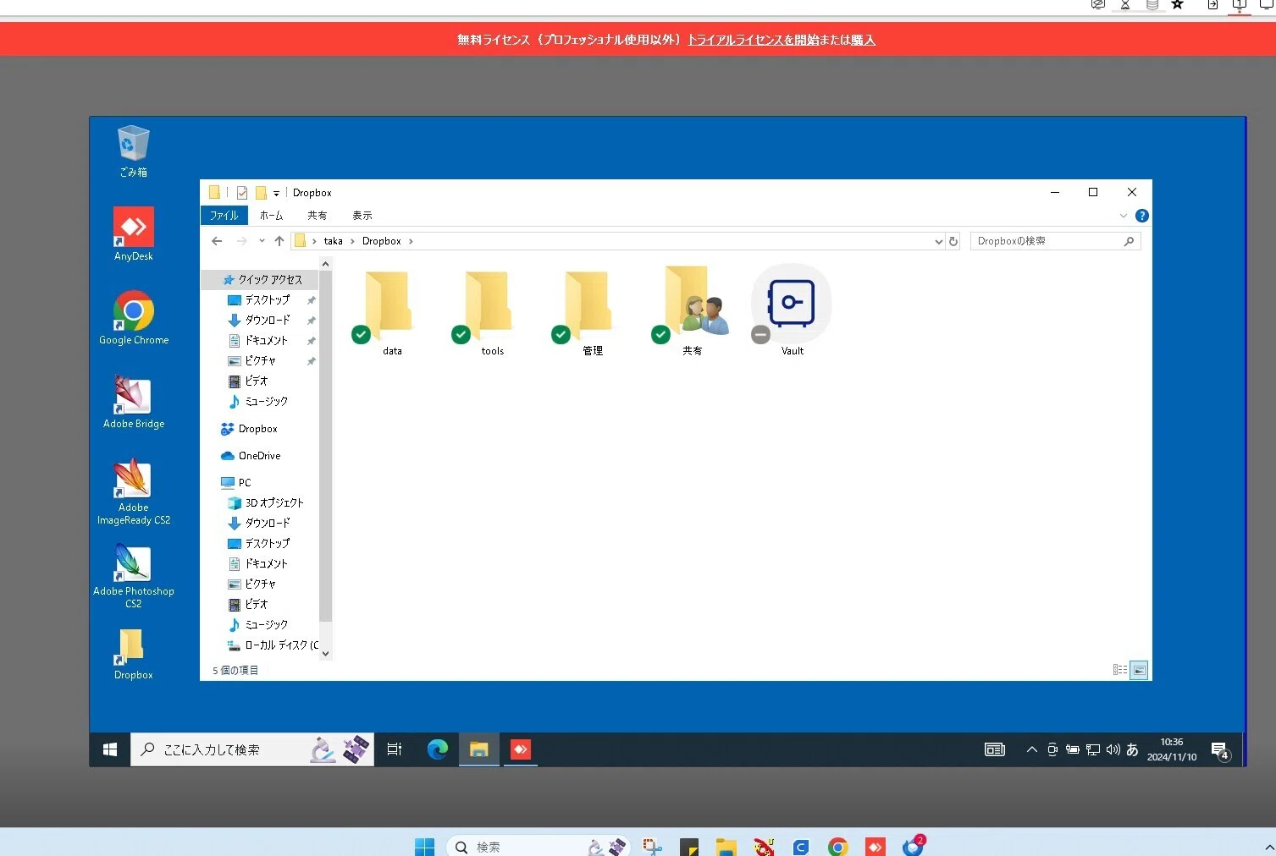Select the Adobe Photoshop CS2 shortcut
The height and width of the screenshot is (856, 1276).
pos(134,575)
